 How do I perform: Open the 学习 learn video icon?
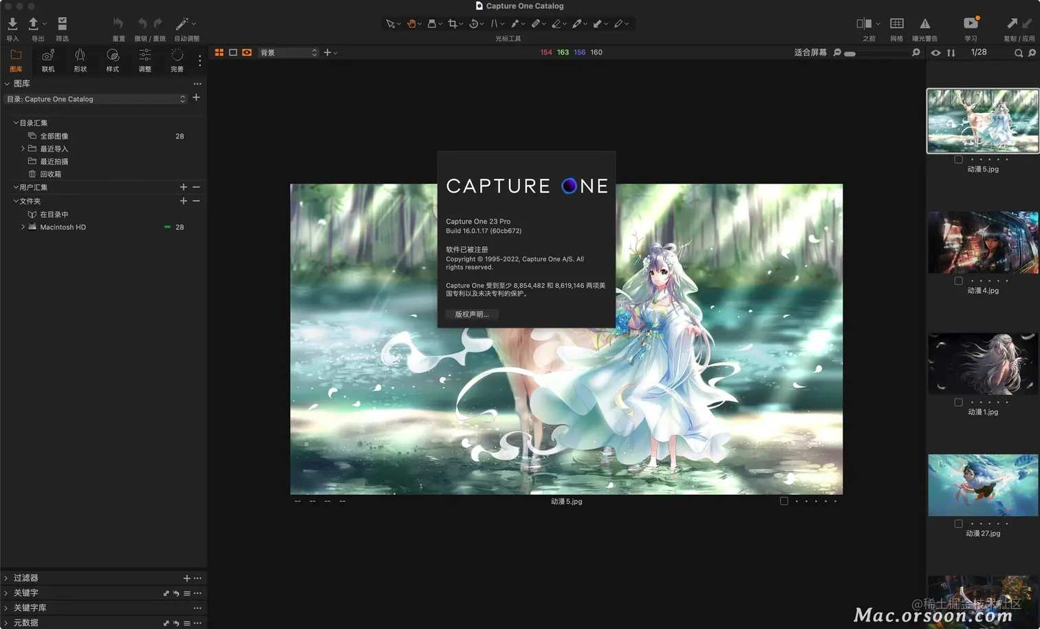tap(971, 23)
